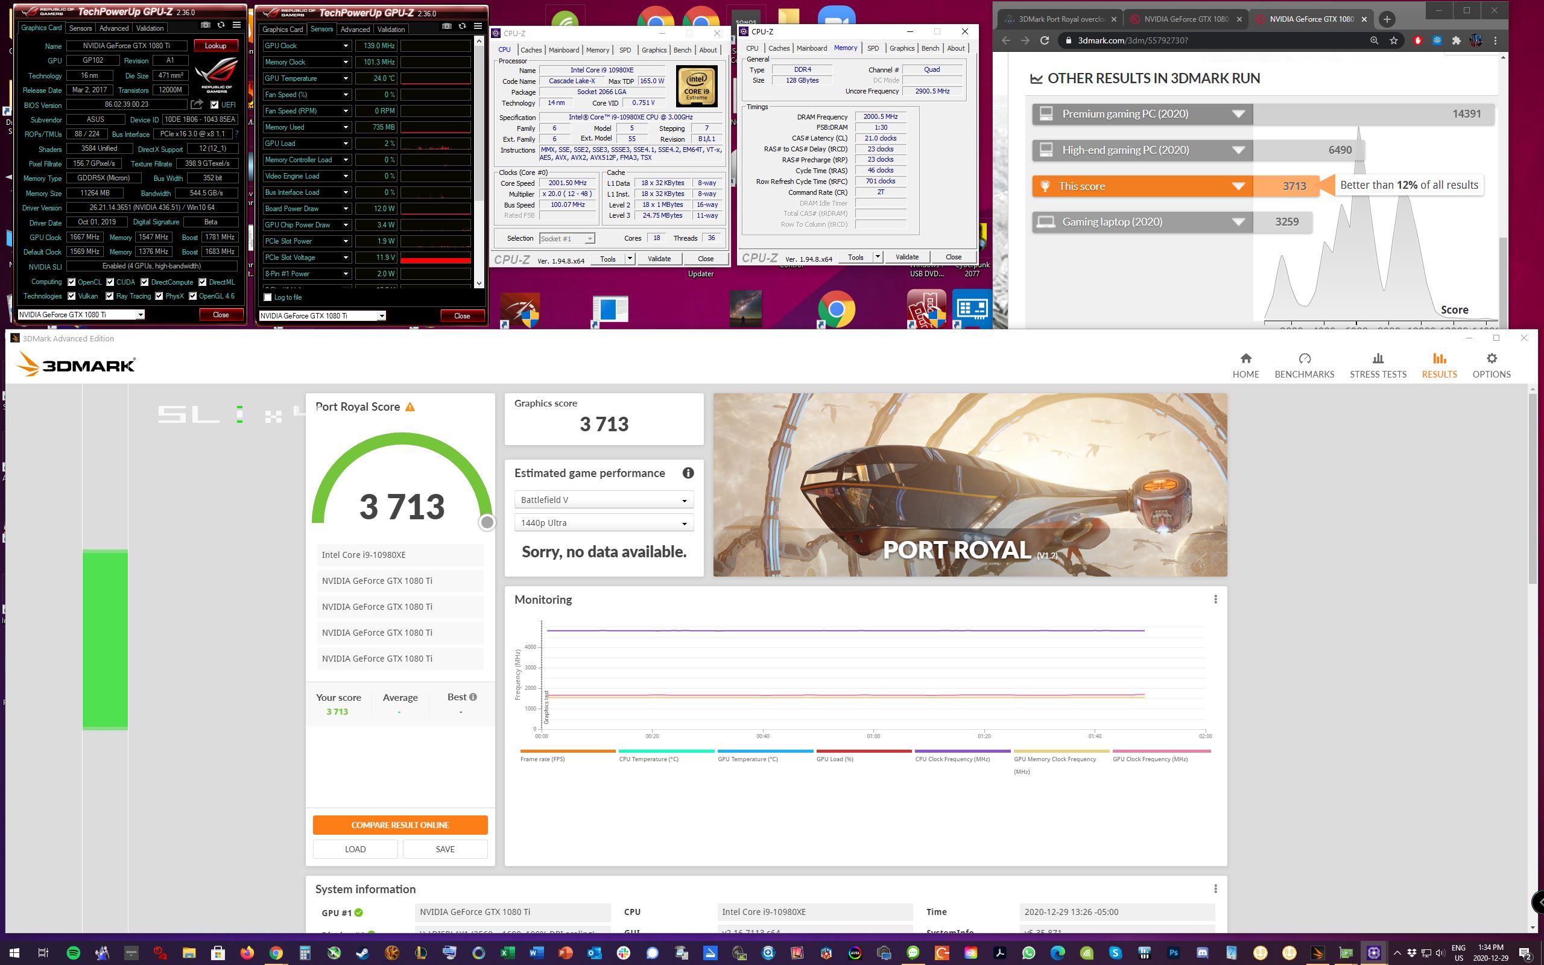
Task: Click LOAD button in 3DMark
Action: [355, 849]
